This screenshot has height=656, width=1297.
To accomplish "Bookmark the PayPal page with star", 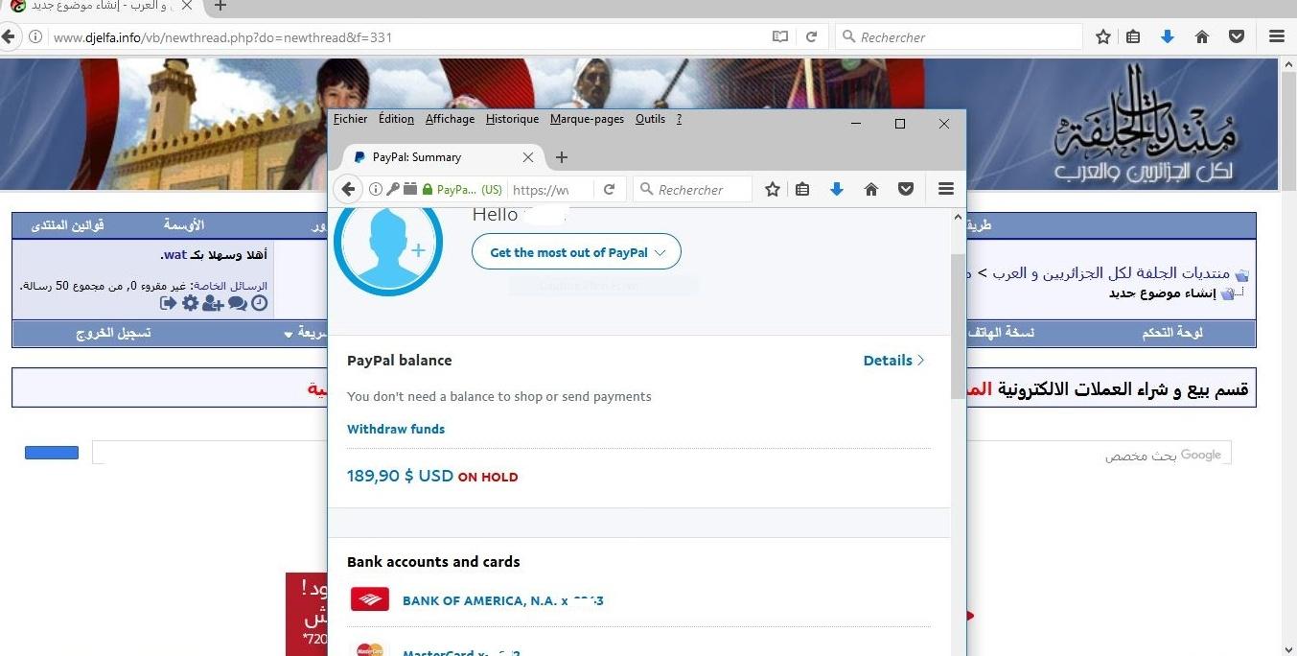I will 773,189.
